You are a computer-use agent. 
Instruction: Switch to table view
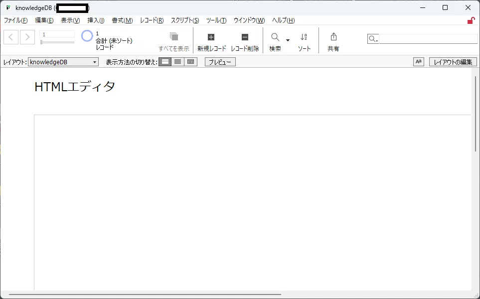(x=191, y=62)
